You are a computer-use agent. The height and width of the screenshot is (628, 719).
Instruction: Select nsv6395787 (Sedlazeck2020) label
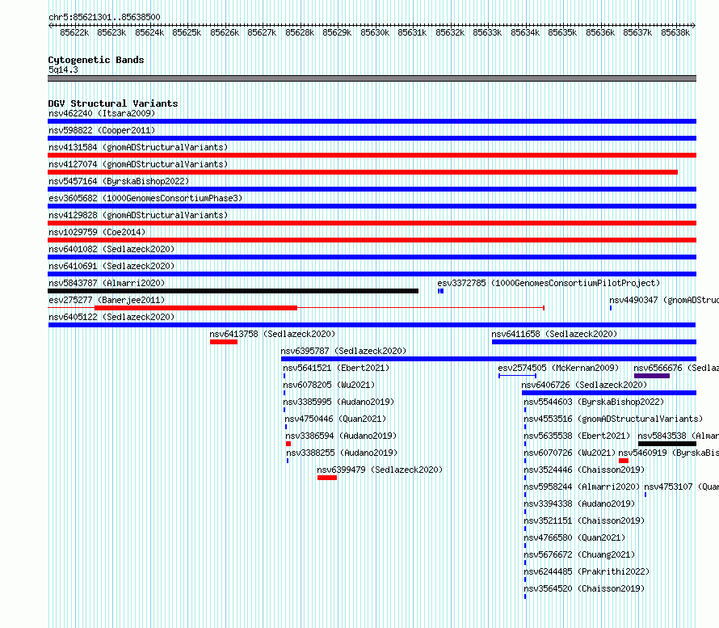click(x=343, y=351)
